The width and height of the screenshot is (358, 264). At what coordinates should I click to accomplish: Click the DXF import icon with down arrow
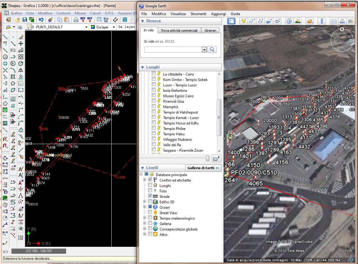coord(83,20)
